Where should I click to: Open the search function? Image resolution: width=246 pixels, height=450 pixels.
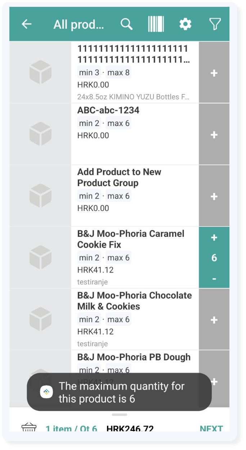click(126, 24)
